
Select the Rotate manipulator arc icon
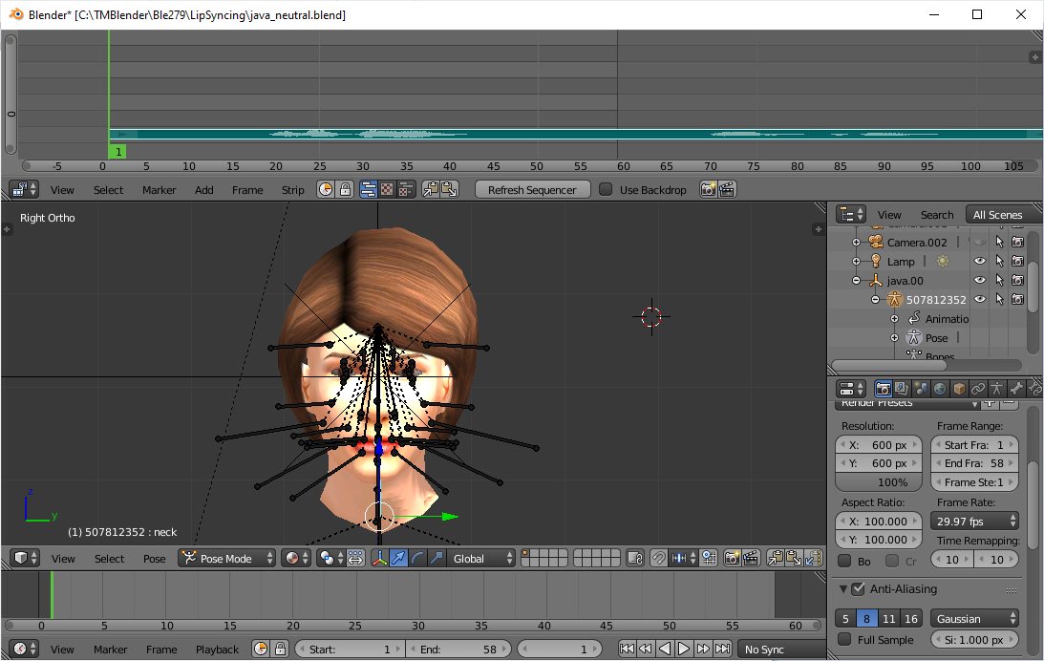(x=417, y=559)
